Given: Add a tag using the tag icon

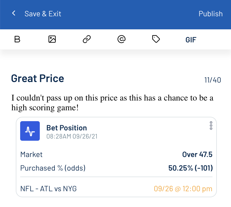Looking at the screenshot, I should coord(156,39).
